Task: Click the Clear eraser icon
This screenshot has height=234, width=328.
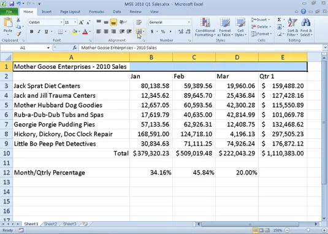Action: (x=280, y=34)
